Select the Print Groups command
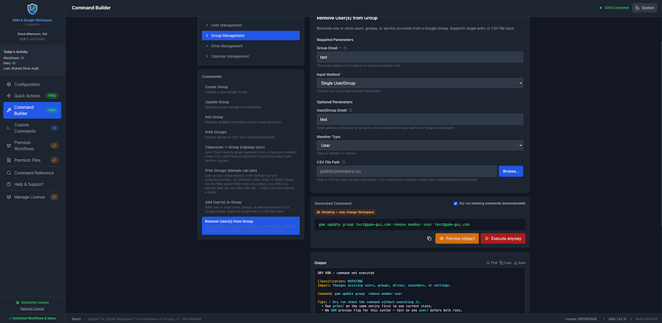This screenshot has height=323, width=662. pos(251,134)
